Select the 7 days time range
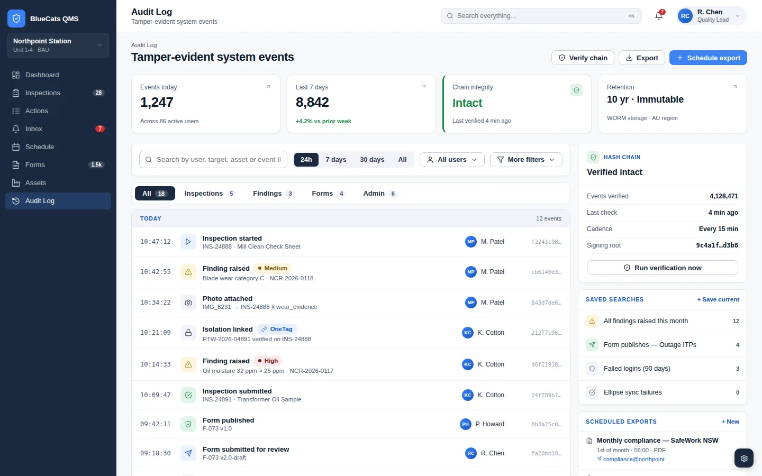Viewport: 762px width, 476px height. tap(336, 160)
